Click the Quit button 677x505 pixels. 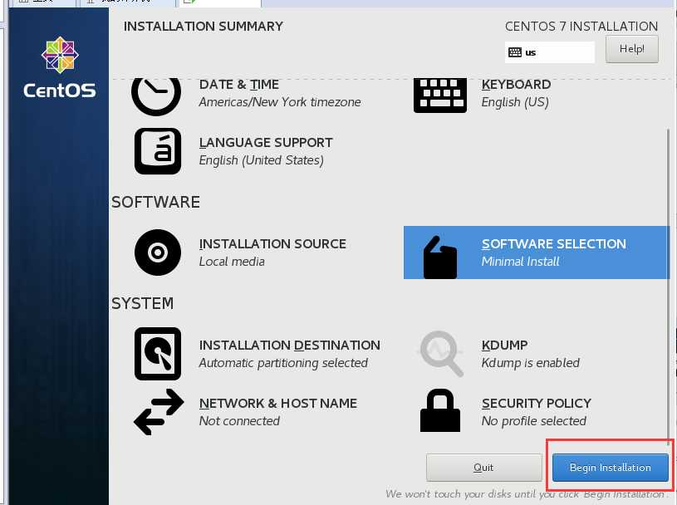483,468
